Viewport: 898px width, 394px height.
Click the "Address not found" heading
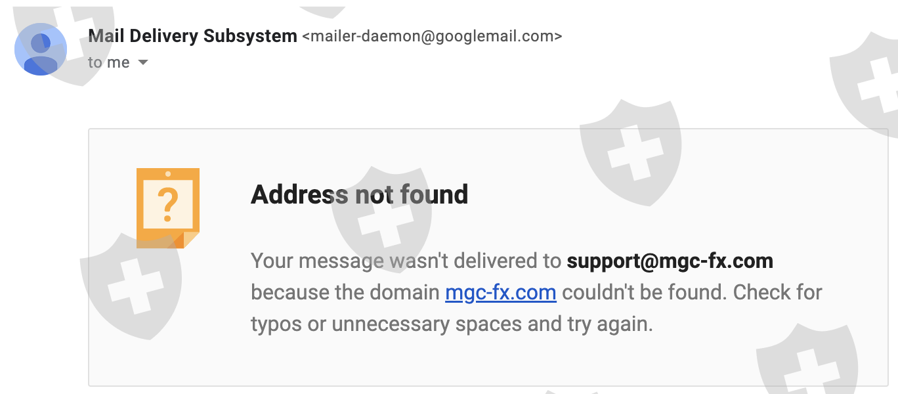tap(359, 195)
